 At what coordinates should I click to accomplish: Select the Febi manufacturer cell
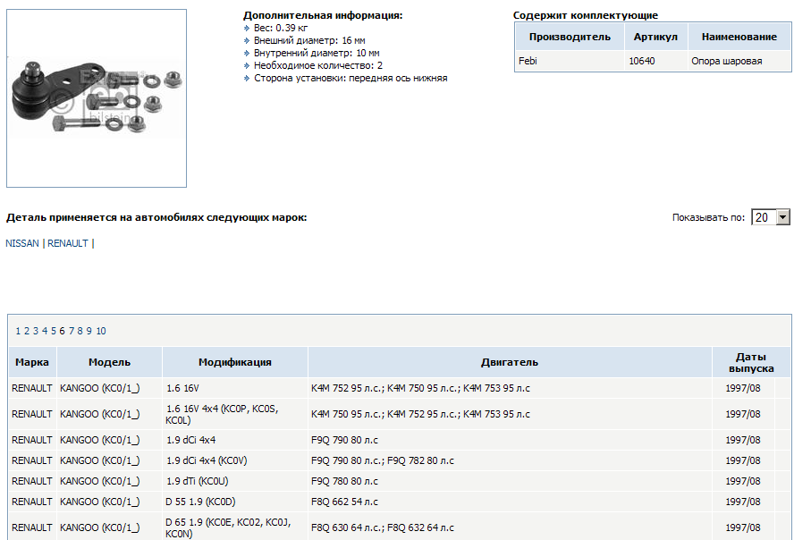click(528, 61)
